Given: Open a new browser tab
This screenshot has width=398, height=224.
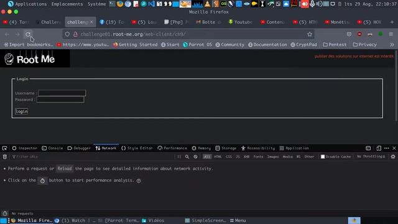Looking at the screenshot, I should click(x=392, y=22).
